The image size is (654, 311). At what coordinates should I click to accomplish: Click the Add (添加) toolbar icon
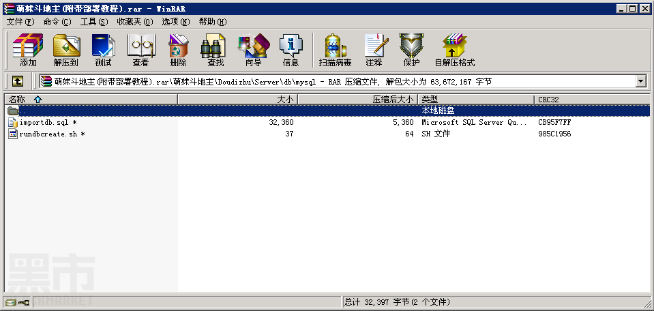tap(28, 50)
